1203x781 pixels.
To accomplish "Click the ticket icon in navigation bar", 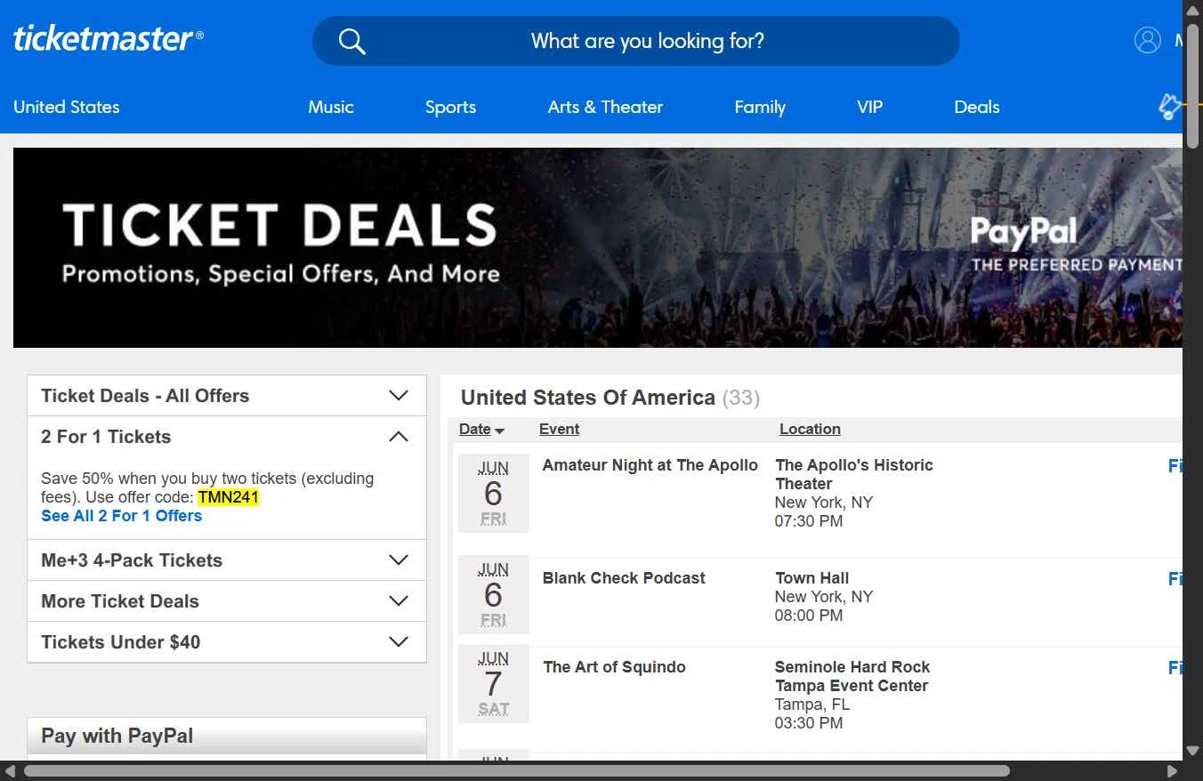I will click(1169, 107).
